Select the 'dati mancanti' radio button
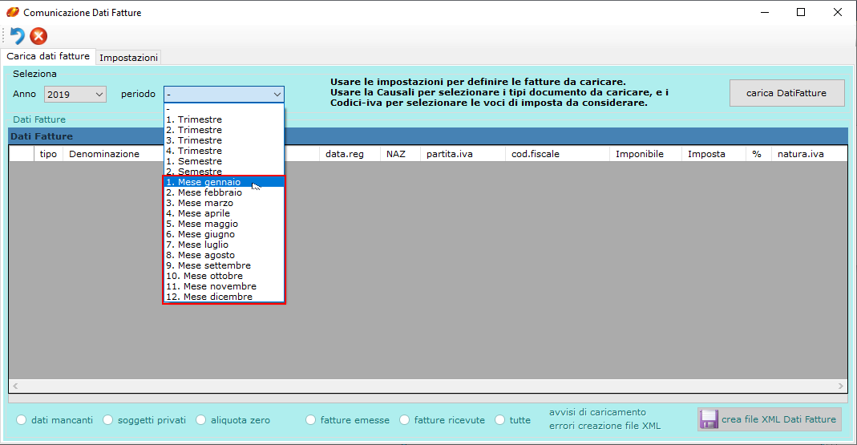Screen dimensions: 857x445 [22, 420]
